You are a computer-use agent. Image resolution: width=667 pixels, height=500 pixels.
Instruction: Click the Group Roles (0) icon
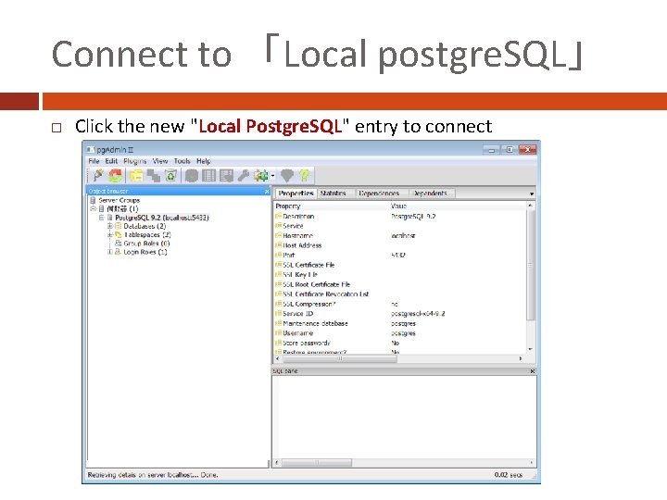coord(119,244)
